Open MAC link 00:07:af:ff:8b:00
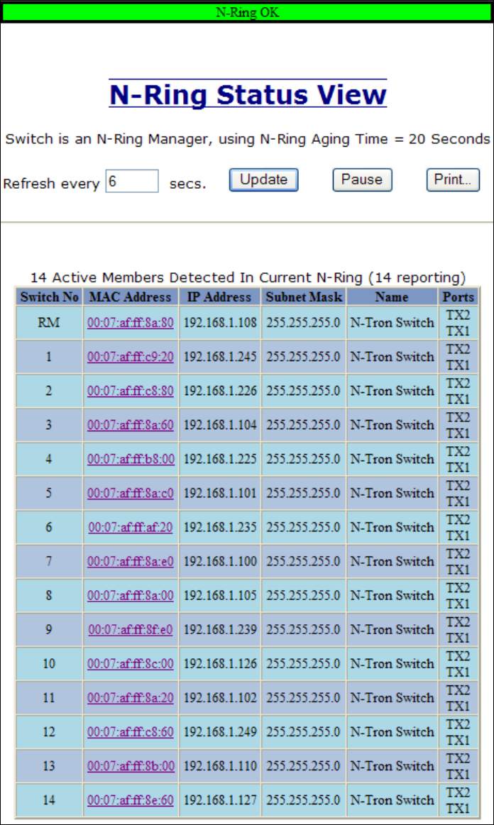This screenshot has height=825, width=494. pyautogui.click(x=131, y=766)
